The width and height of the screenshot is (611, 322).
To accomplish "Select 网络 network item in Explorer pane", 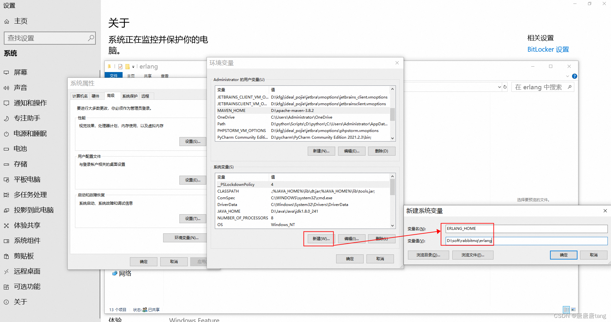I will tap(122, 274).
